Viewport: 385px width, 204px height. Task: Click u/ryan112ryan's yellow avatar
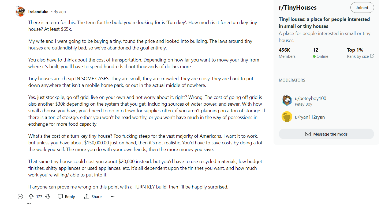tap(287, 117)
